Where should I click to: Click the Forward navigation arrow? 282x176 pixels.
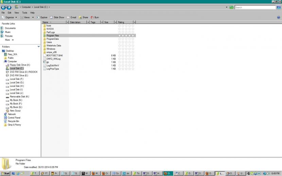point(9,7)
